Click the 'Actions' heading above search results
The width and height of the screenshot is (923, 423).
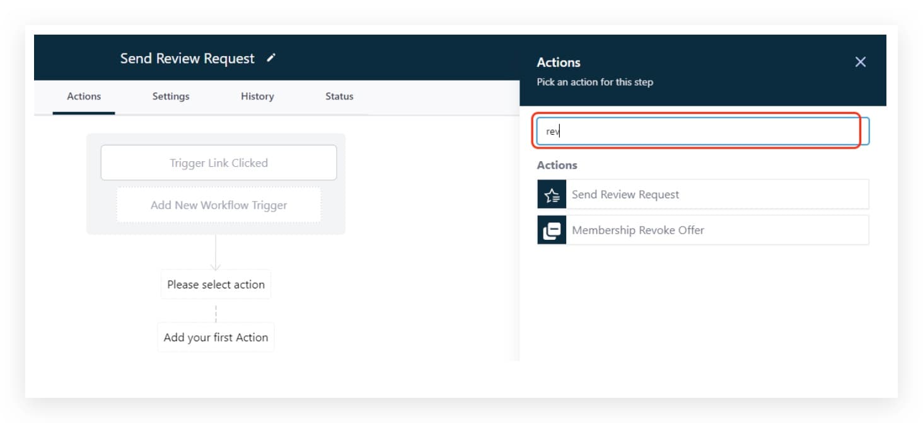click(x=557, y=166)
